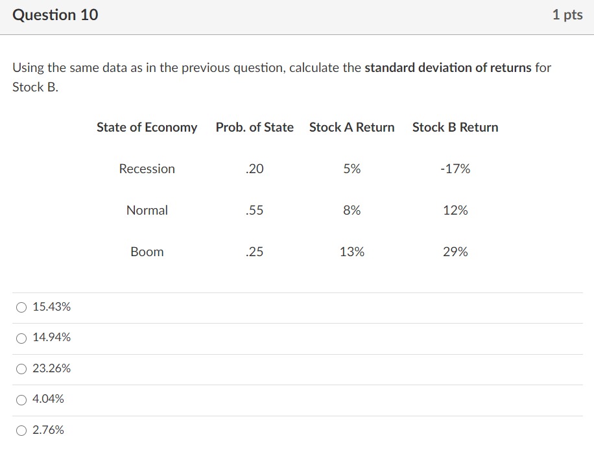Viewport: 594px width, 452px height.
Task: Click the Prob. of State column header
Action: (x=254, y=128)
